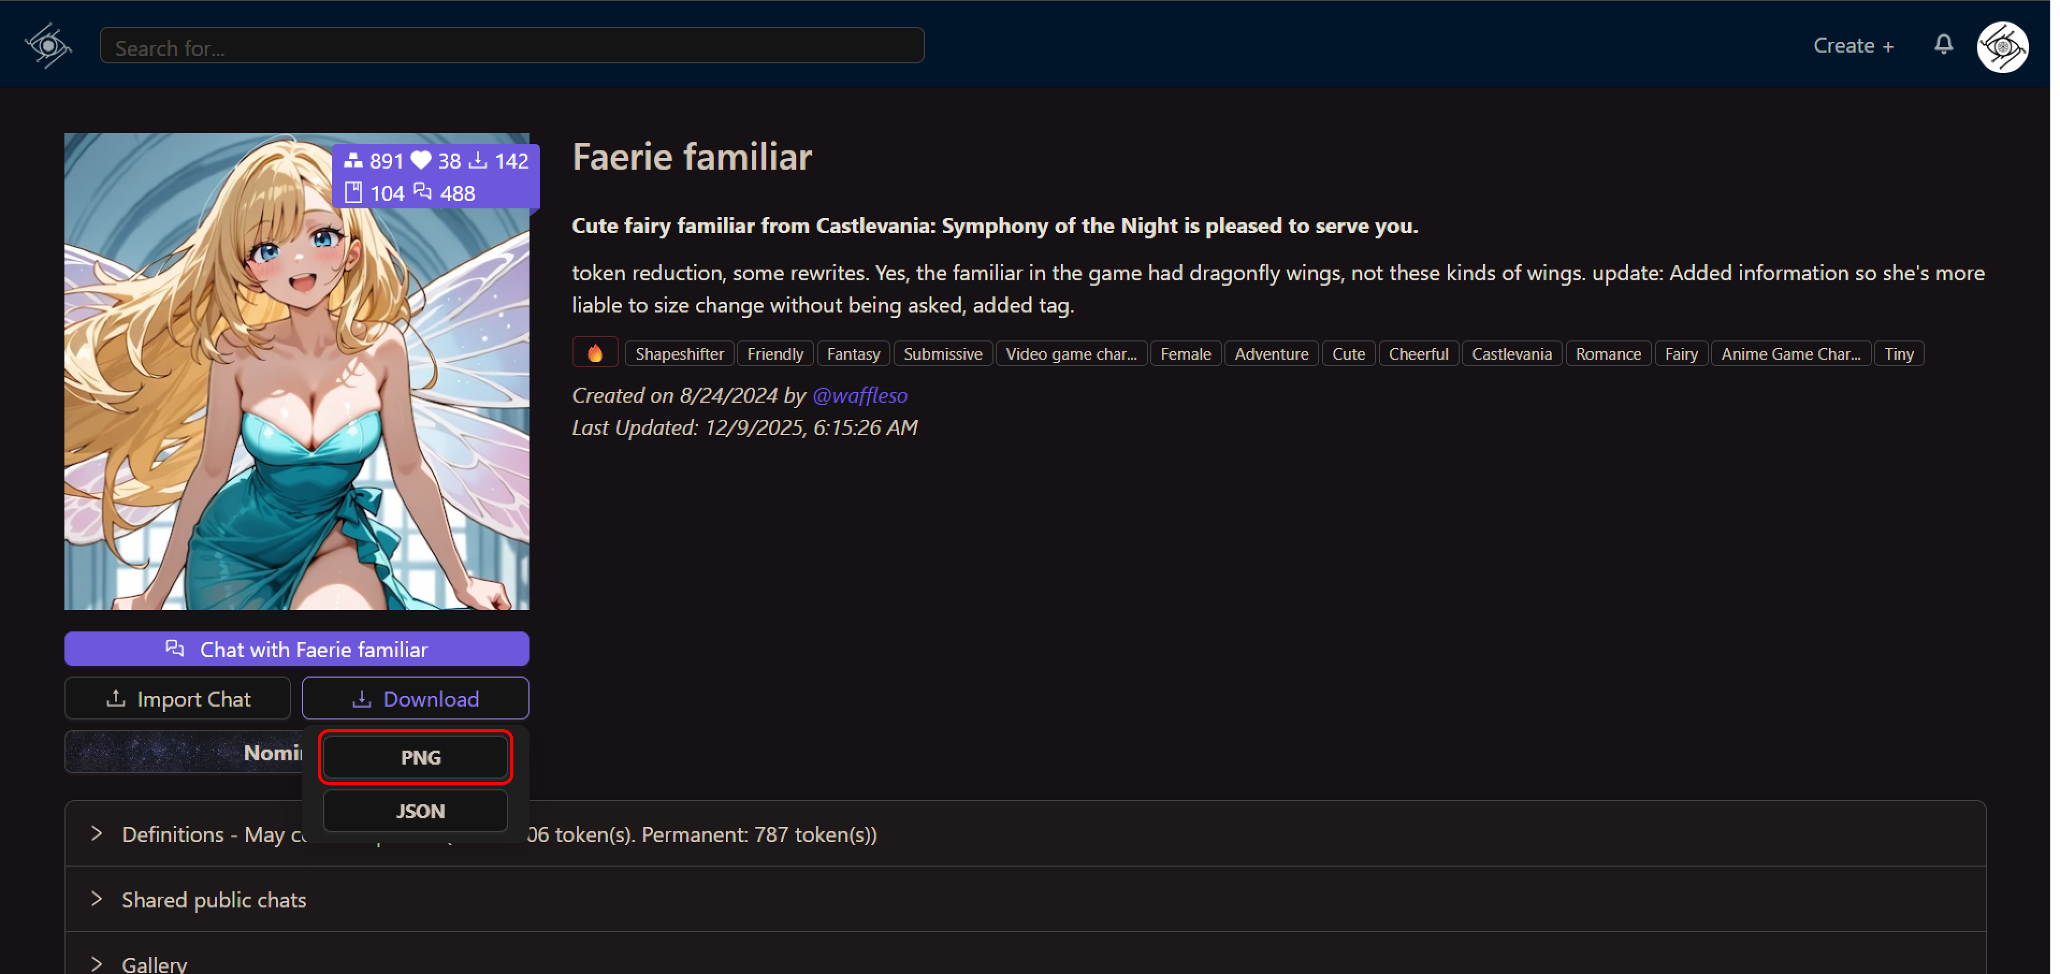Click the downloads count icon
This screenshot has height=974, width=2060.
(x=478, y=161)
